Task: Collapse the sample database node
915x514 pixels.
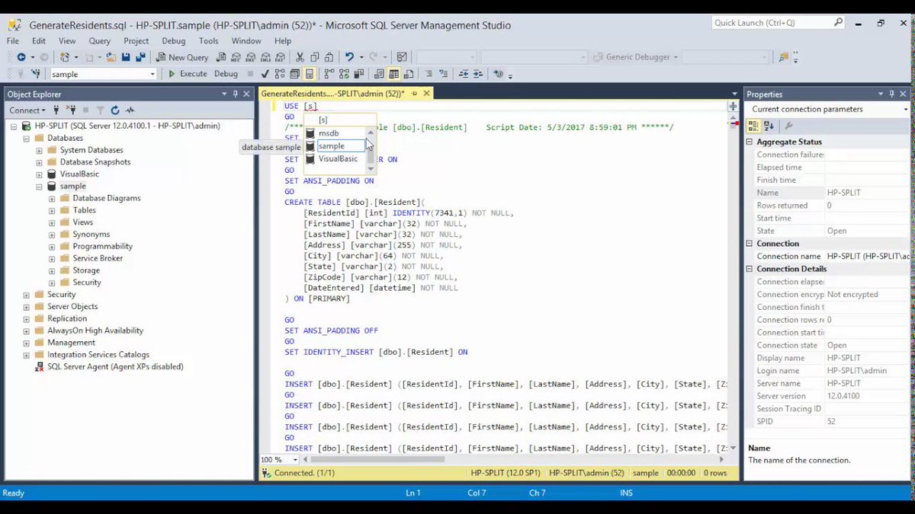Action: (39, 185)
